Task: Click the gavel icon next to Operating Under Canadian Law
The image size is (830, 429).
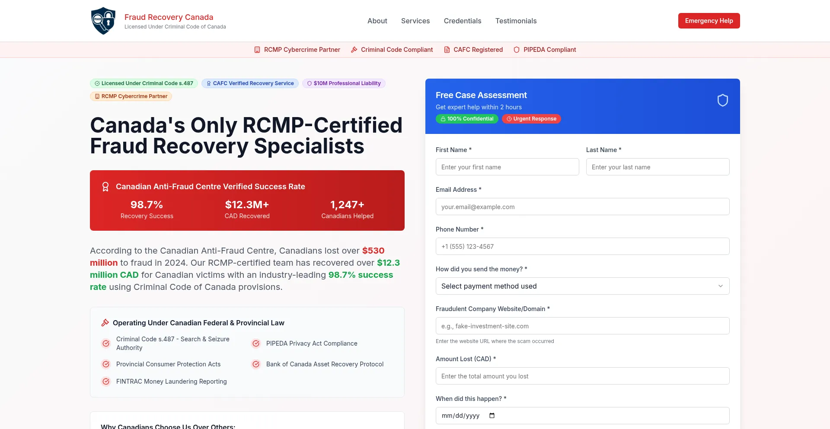Action: click(x=105, y=323)
